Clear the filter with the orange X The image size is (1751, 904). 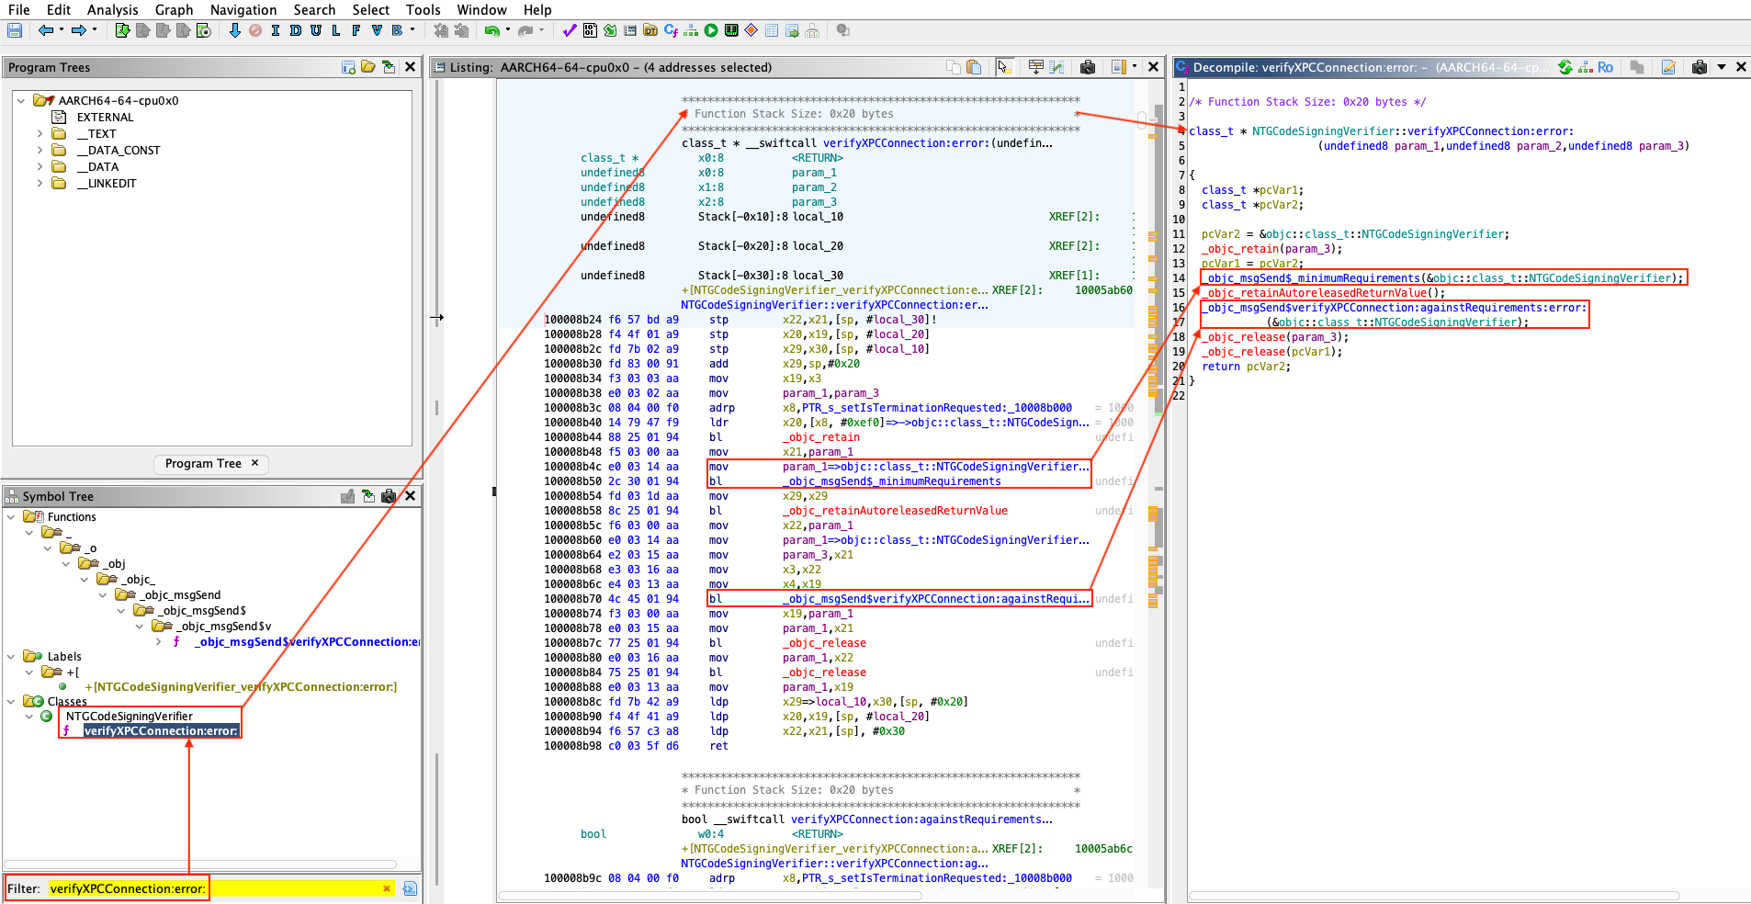click(387, 888)
